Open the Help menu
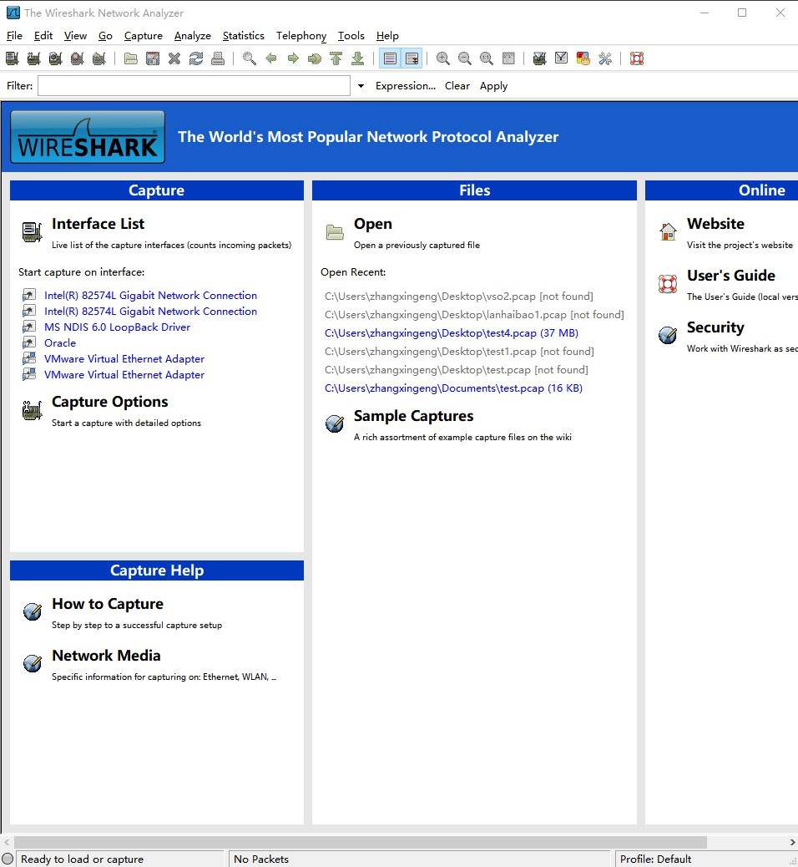This screenshot has height=867, width=798. pyautogui.click(x=387, y=35)
